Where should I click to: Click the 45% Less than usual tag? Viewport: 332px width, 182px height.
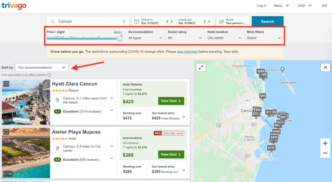pos(169,133)
